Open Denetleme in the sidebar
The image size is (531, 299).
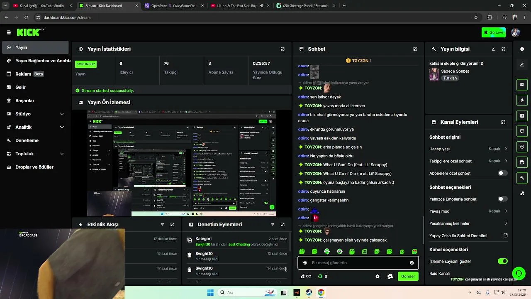tap(35, 140)
